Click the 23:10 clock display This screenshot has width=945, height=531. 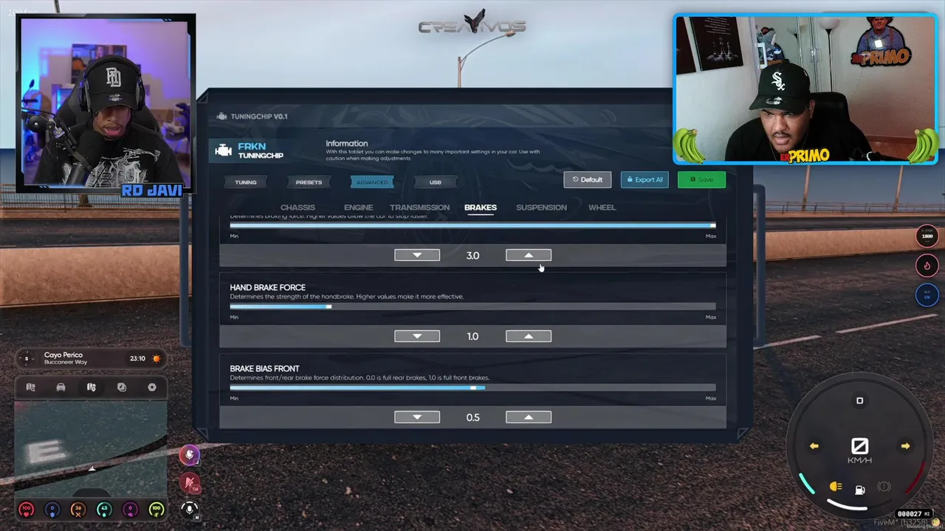coord(137,358)
